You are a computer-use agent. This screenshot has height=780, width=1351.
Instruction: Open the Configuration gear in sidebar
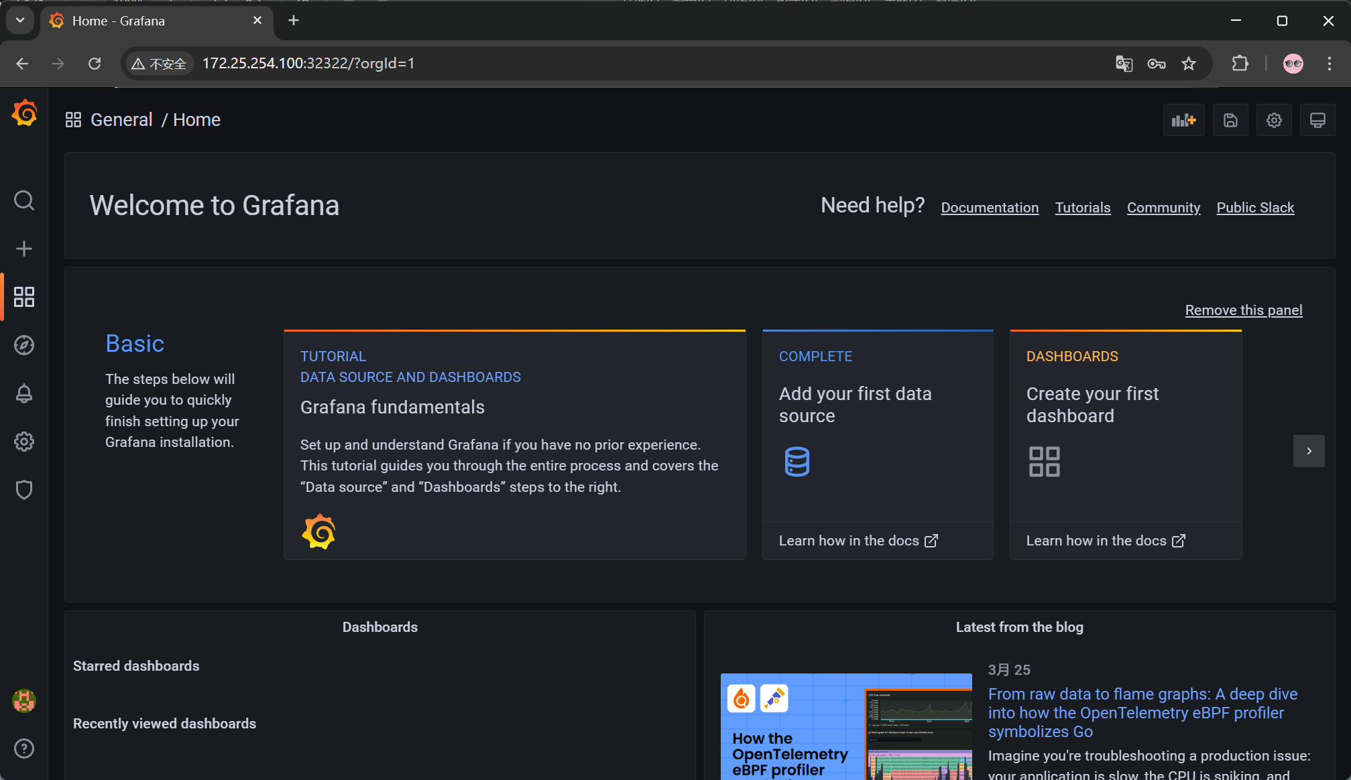24,442
